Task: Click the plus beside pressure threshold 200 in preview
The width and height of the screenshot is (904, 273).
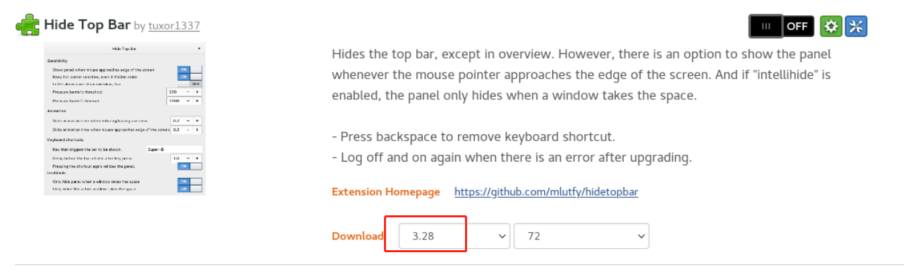Action: click(198, 91)
